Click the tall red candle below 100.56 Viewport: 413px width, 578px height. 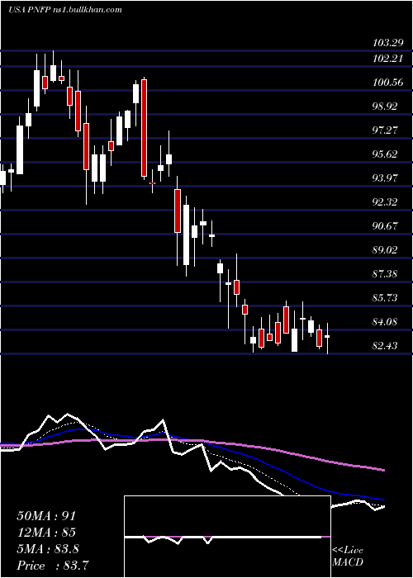tap(145, 127)
